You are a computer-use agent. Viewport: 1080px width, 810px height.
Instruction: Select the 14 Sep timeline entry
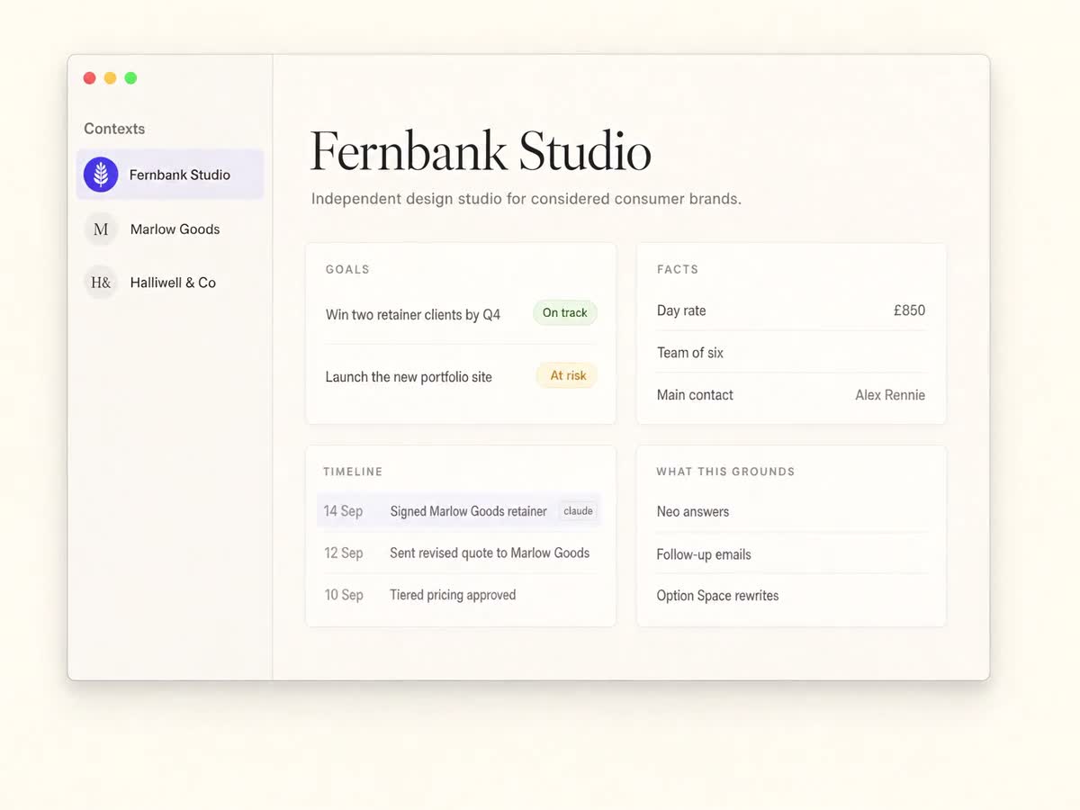pos(459,511)
